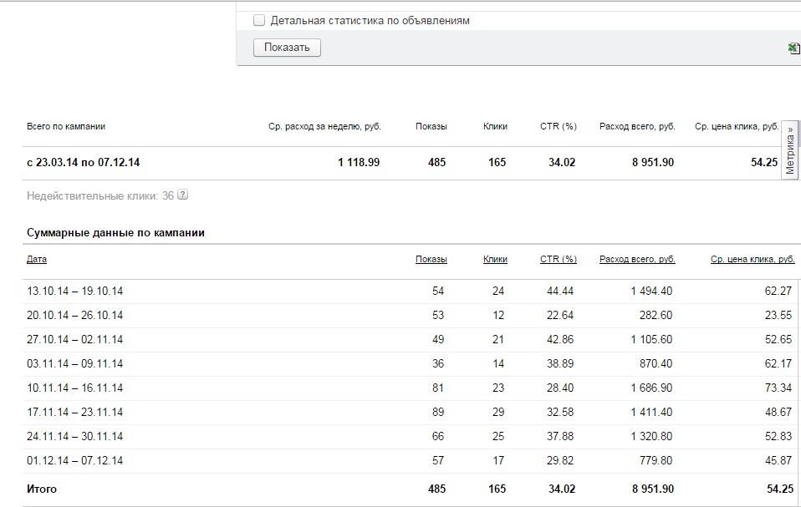Click the spend value 1 686.90

coord(651,388)
